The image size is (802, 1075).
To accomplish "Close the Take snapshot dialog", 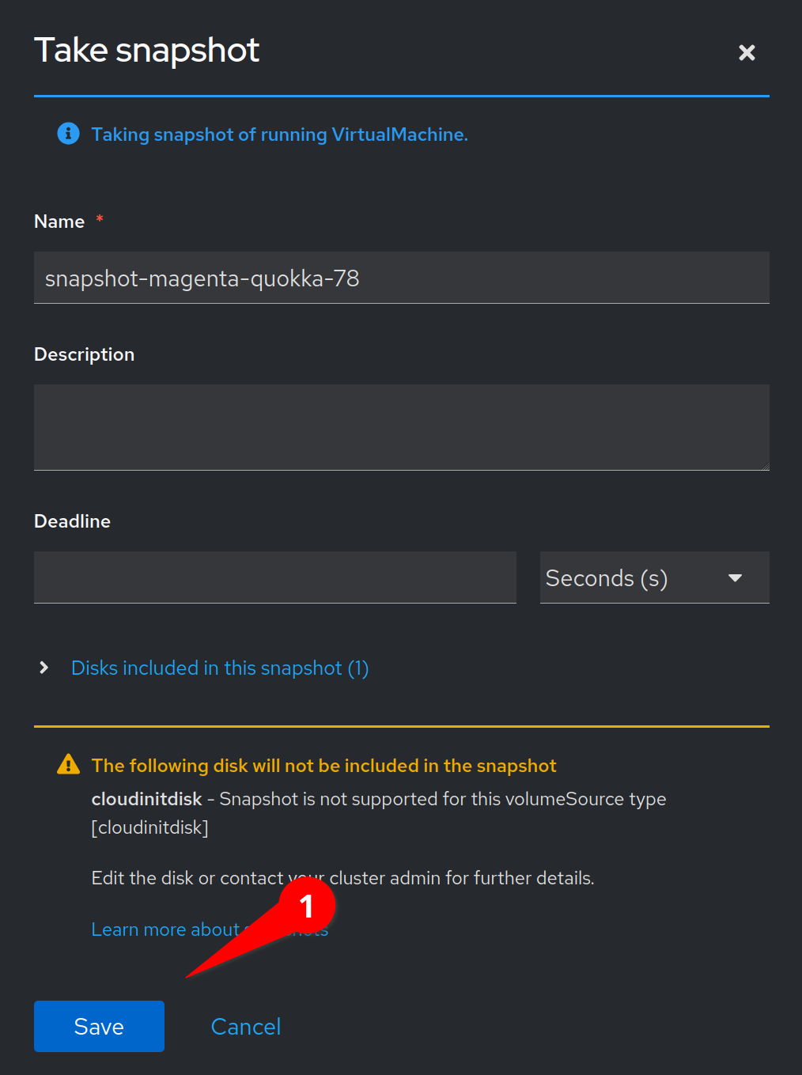I will [x=747, y=53].
